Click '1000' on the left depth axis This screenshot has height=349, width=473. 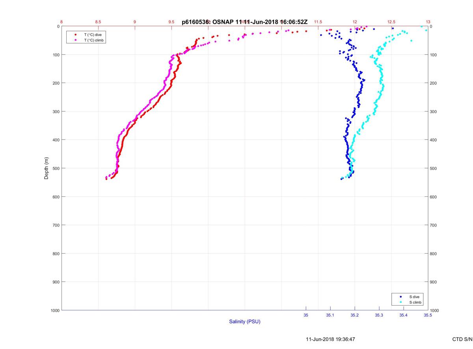[x=54, y=310]
